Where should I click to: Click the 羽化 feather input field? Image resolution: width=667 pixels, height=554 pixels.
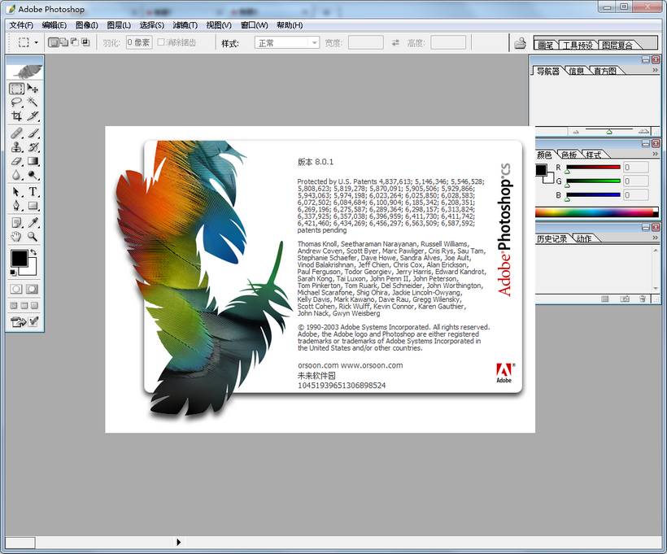[x=138, y=42]
